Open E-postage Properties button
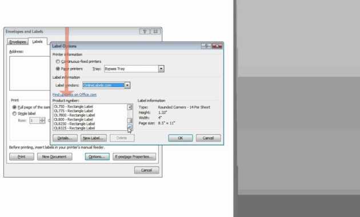The height and width of the screenshot is (217, 360). click(134, 156)
